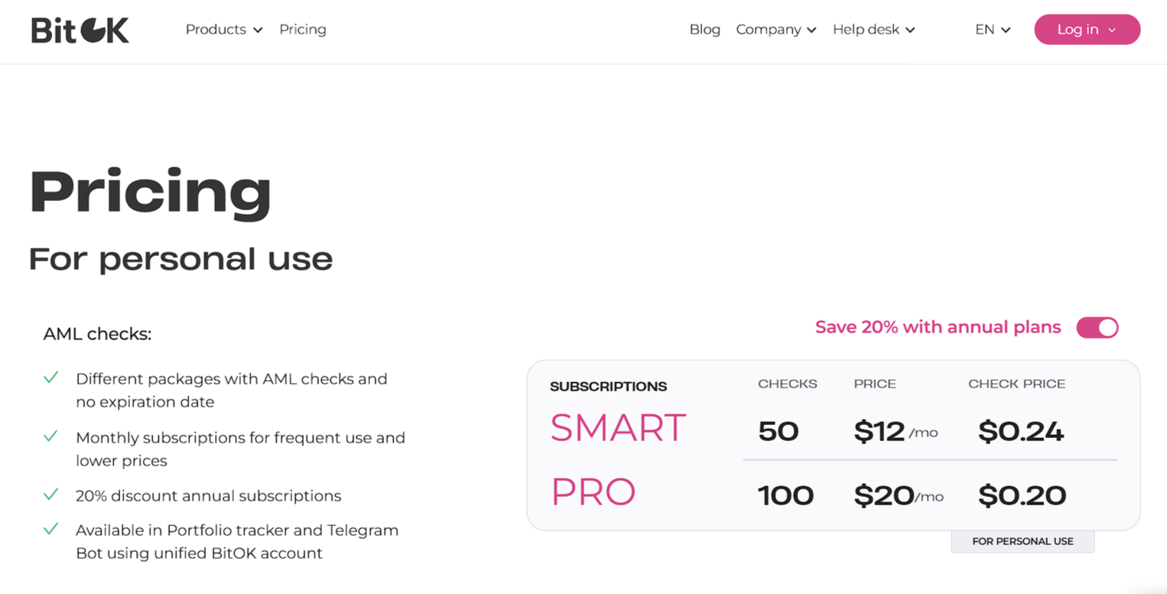Navigate to the Blog page
The height and width of the screenshot is (594, 1167).
(704, 29)
